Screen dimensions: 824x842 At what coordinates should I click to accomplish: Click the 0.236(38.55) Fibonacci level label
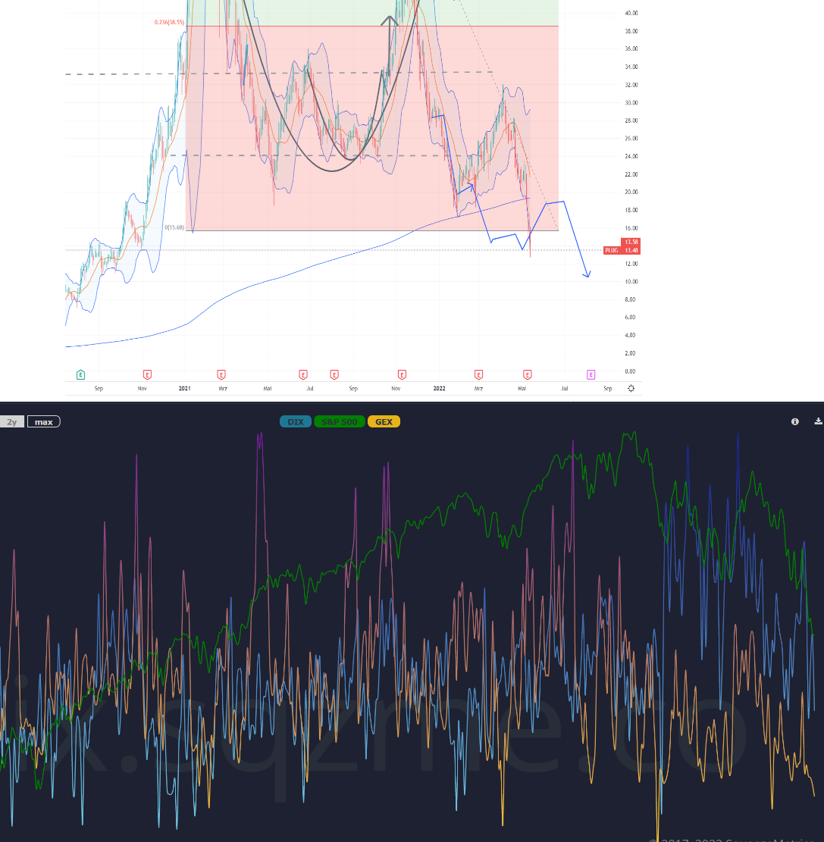pos(169,23)
